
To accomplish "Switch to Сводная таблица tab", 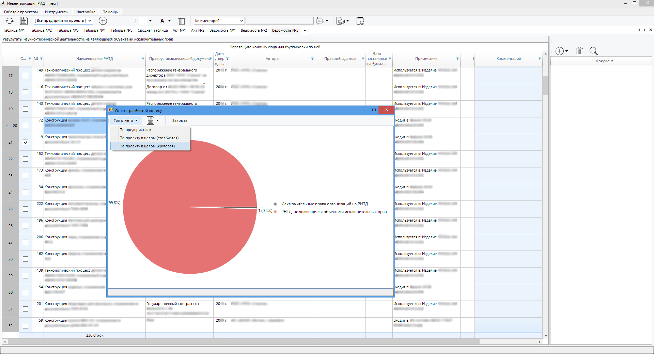I will (153, 30).
